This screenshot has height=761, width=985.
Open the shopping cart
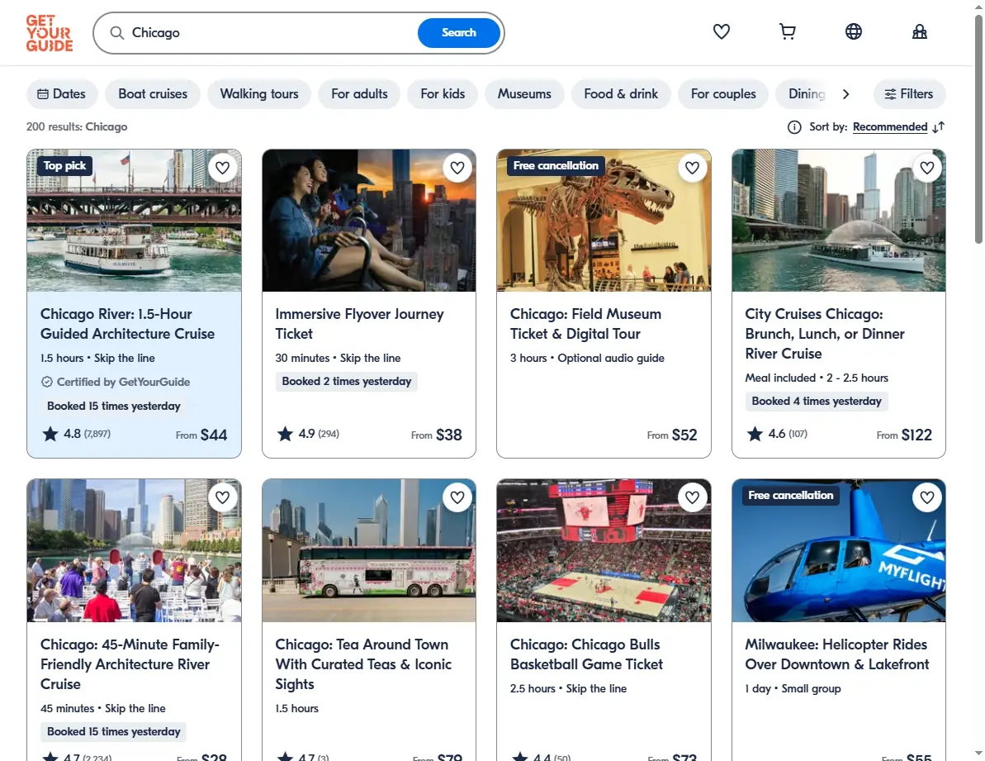787,31
